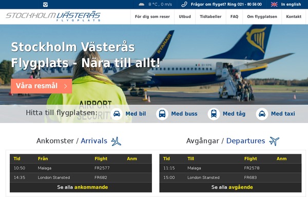Select the taxi icon for Med taxi
The height and width of the screenshot is (205, 308).
click(x=262, y=114)
